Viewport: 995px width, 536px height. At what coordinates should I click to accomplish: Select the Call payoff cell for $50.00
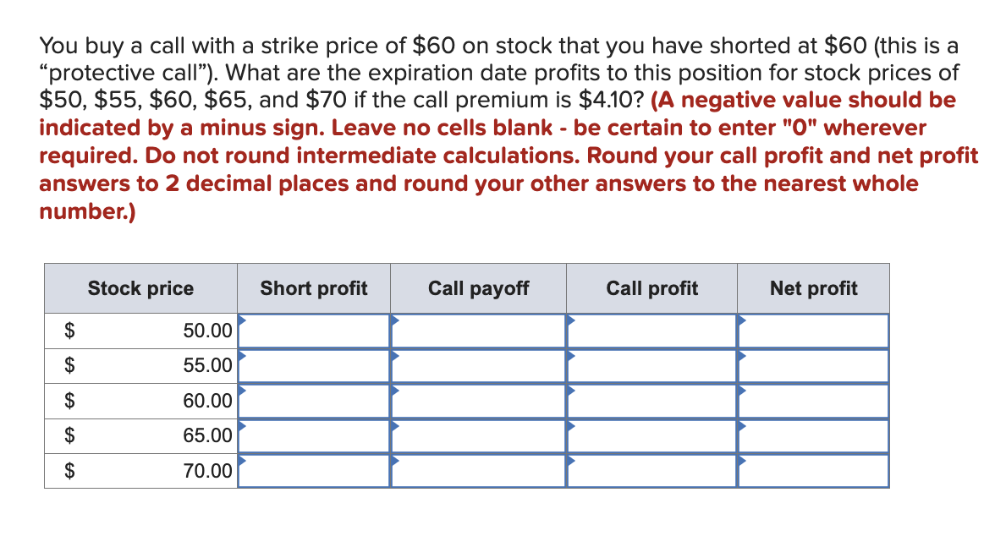(x=478, y=331)
